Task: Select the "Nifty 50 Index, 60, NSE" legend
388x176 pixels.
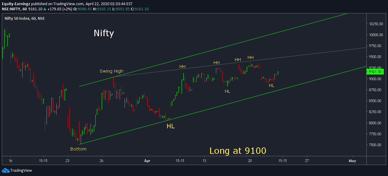Action: pyautogui.click(x=24, y=18)
